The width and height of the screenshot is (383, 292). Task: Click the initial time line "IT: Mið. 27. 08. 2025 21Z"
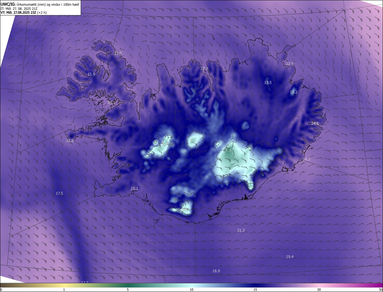19,9
